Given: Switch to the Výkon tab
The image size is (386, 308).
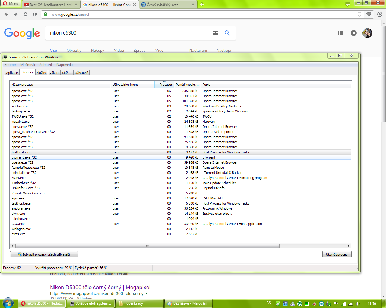Looking at the screenshot, I should click(54, 73).
